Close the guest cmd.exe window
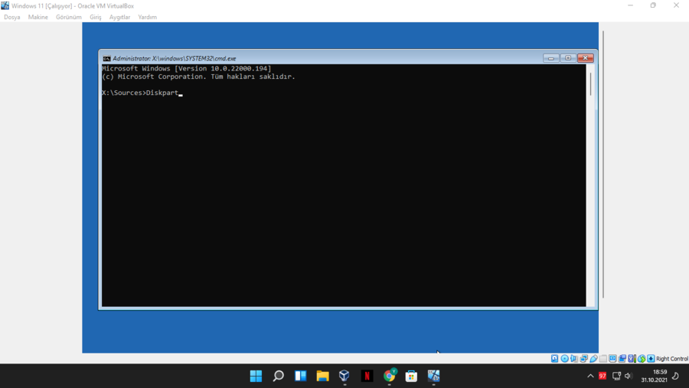Viewport: 689px width, 388px height. [x=586, y=58]
